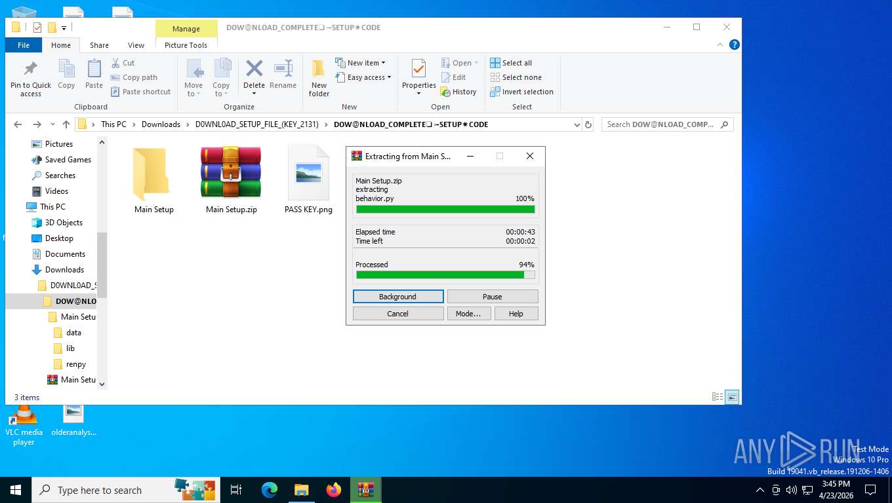
Task: Open WinRAR taskbar button
Action: (366, 490)
